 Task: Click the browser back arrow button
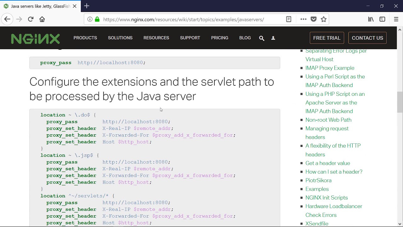pos(7,19)
